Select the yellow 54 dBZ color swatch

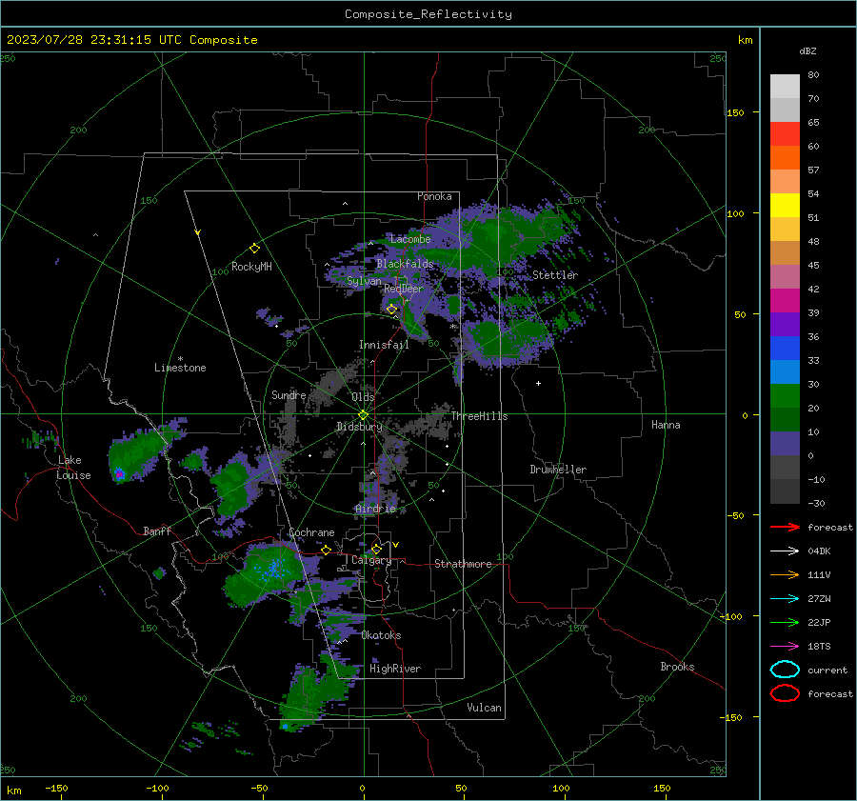[x=785, y=205]
